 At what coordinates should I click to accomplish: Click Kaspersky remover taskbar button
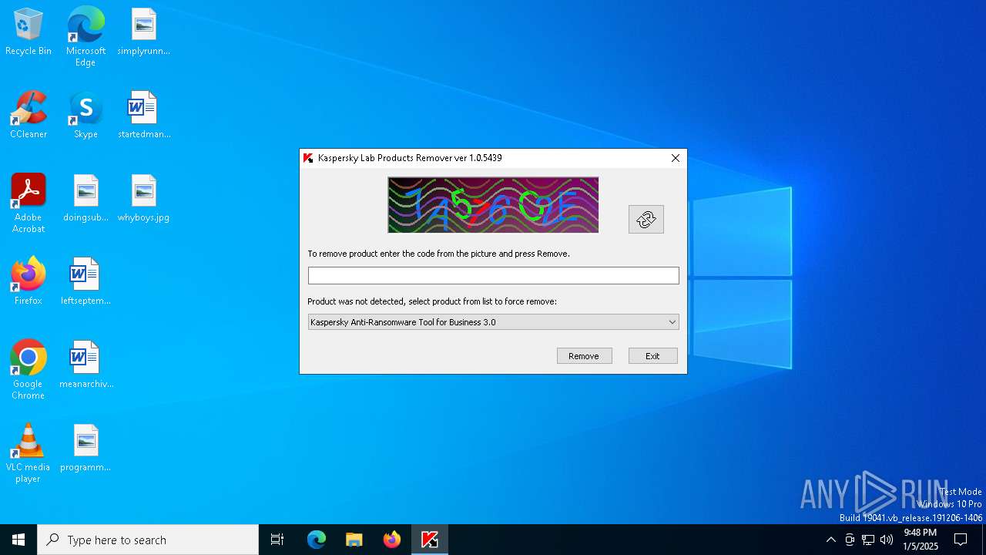(430, 540)
